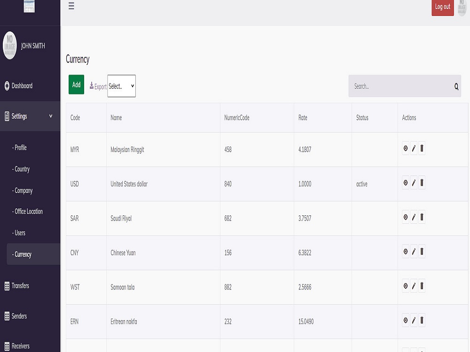Screen dimensions: 470x352
Task: Delete the Malaysian Ringgit row
Action: tap(422, 148)
